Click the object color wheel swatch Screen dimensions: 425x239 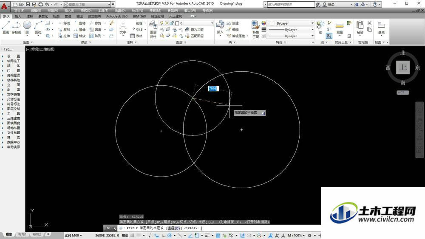click(264, 23)
